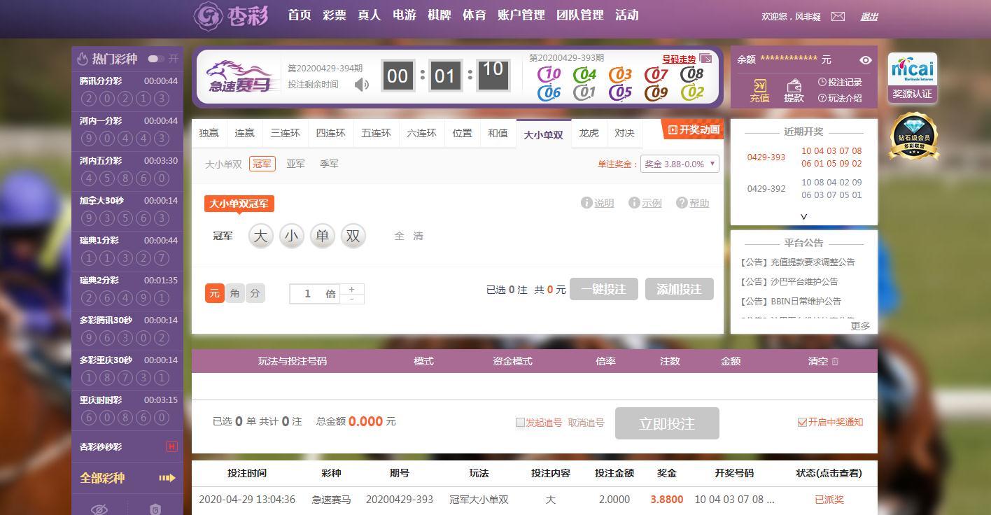991x515 pixels.
Task: Check the 发起追号 checkbox
Action: click(x=520, y=422)
